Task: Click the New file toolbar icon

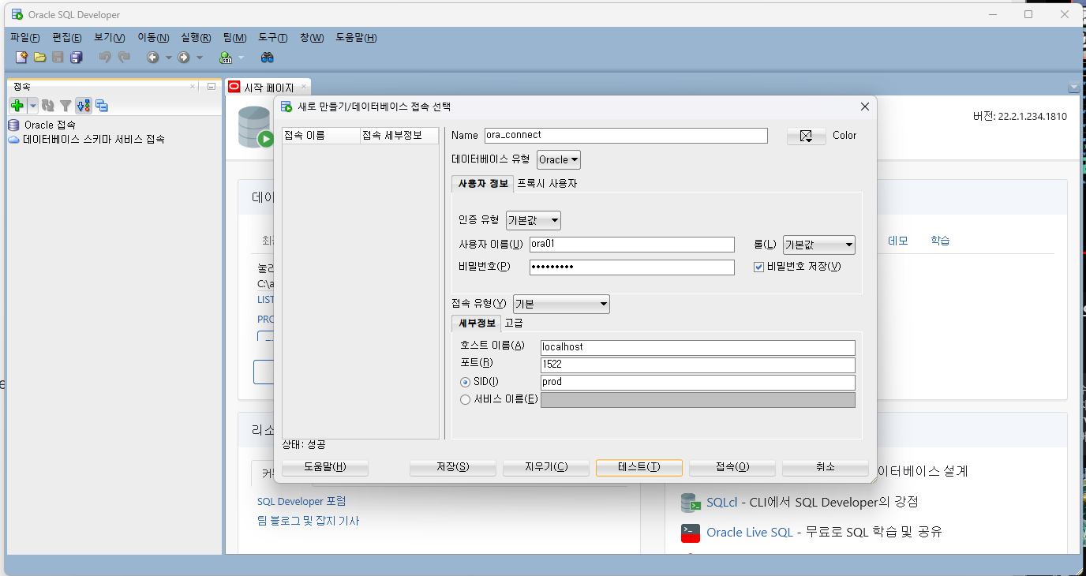Action: pos(21,57)
